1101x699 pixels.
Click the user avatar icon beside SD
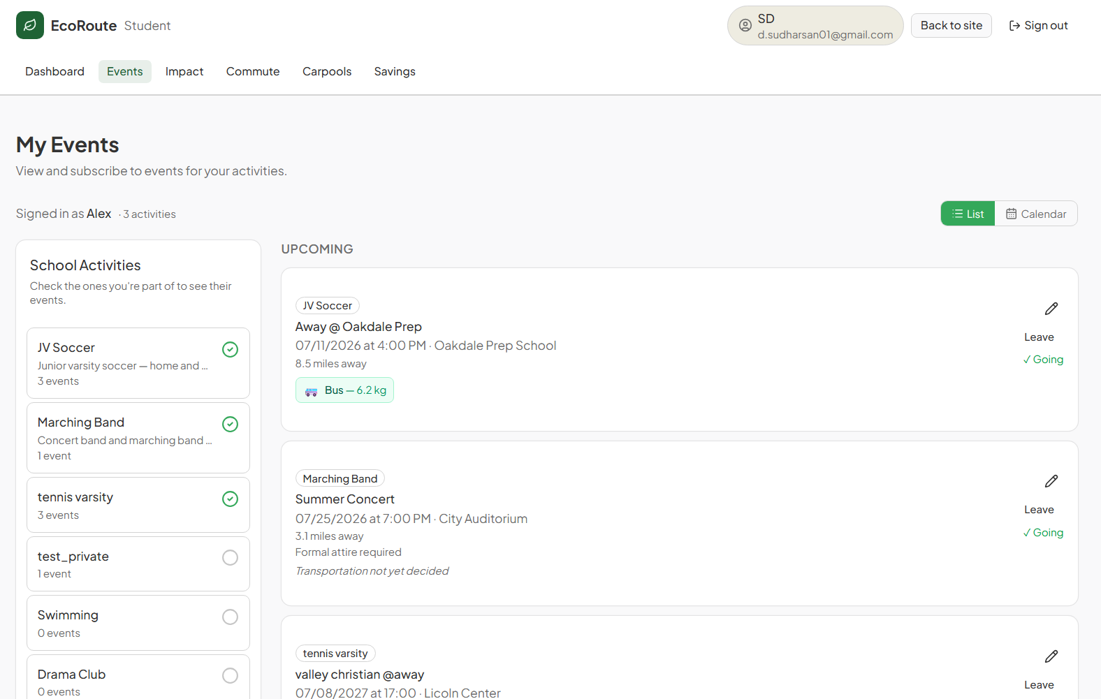pyautogui.click(x=745, y=26)
